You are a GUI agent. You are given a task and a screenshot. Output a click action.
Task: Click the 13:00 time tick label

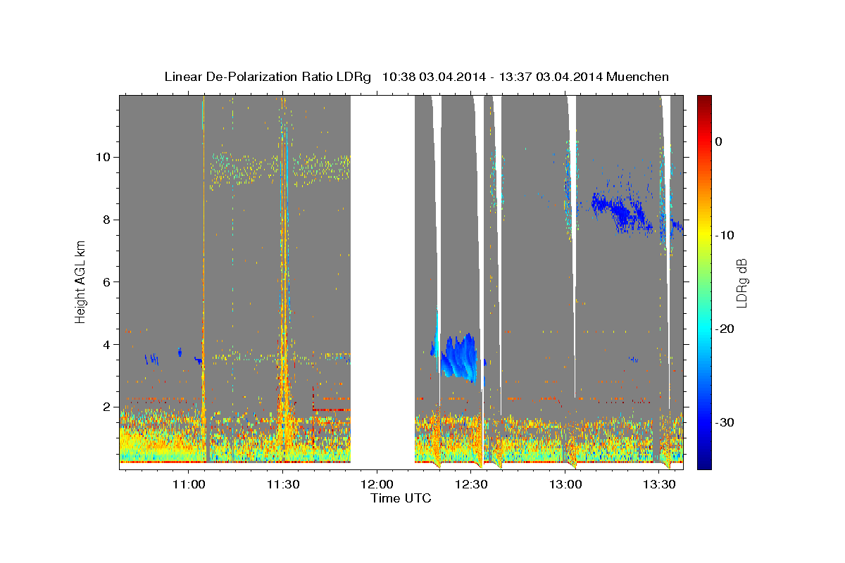click(x=565, y=484)
